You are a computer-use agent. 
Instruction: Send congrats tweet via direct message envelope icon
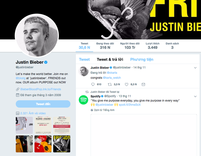pyautogui.click(x=143, y=84)
